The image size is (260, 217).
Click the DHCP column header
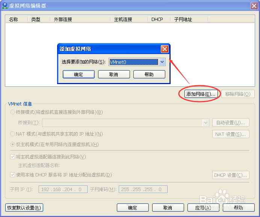[159, 20]
